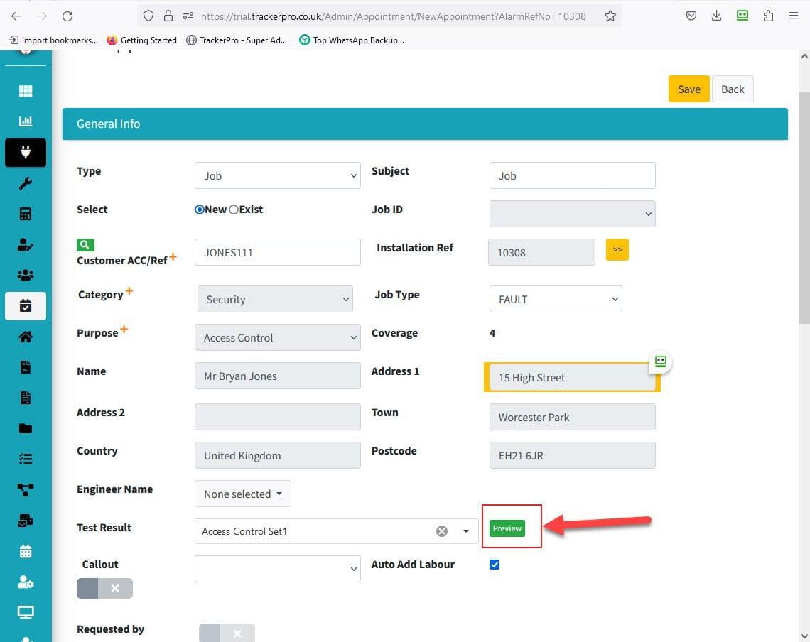Screen dimensions: 810x642
Task: Open the bar chart reports icon
Action: (26, 121)
